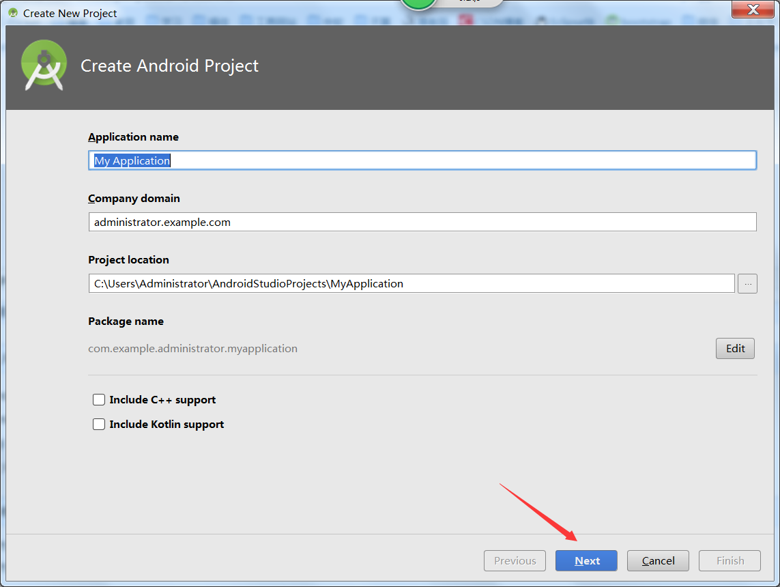This screenshot has height=587, width=780.
Task: Click the Company domain input field
Action: (422, 222)
